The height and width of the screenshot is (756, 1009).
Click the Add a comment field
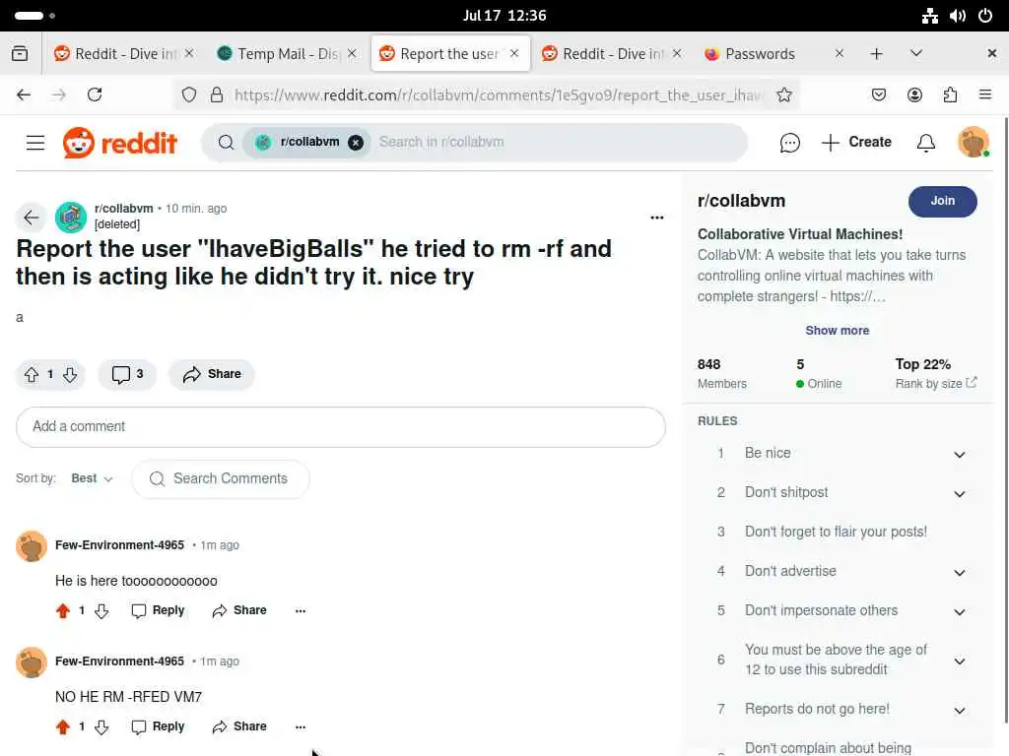pyautogui.click(x=340, y=427)
